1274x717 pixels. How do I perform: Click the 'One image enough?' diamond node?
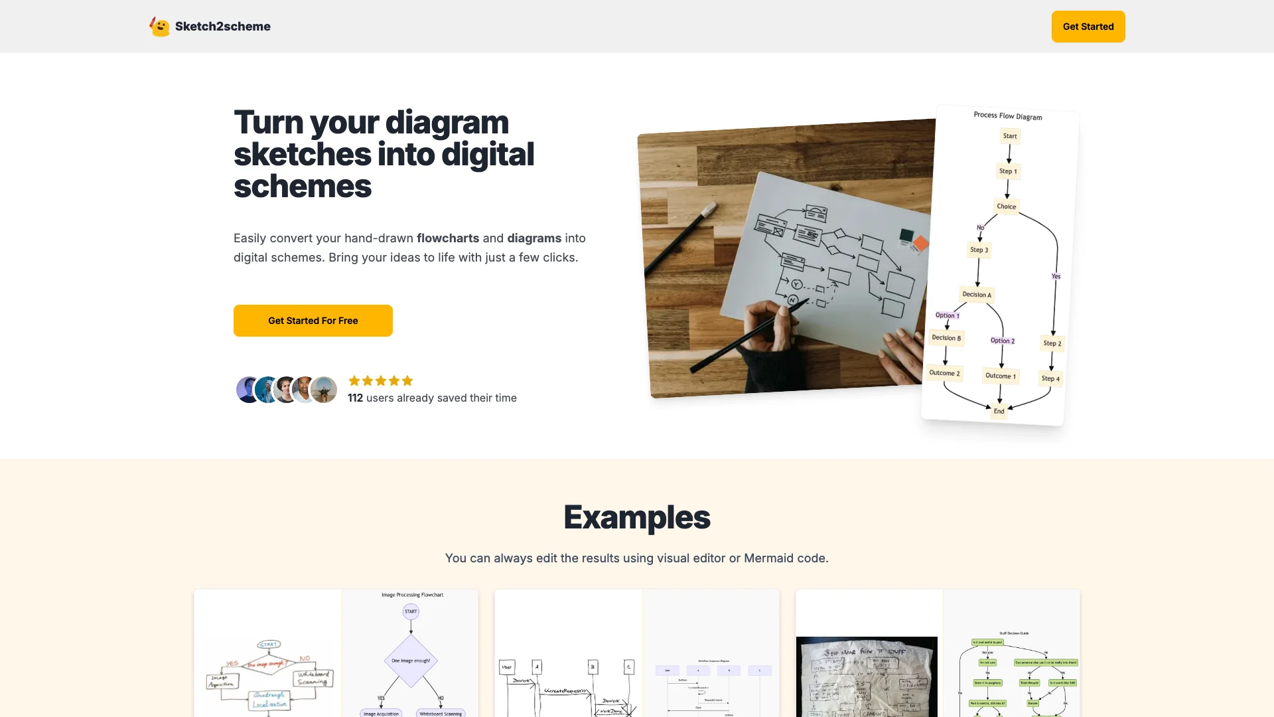point(411,661)
